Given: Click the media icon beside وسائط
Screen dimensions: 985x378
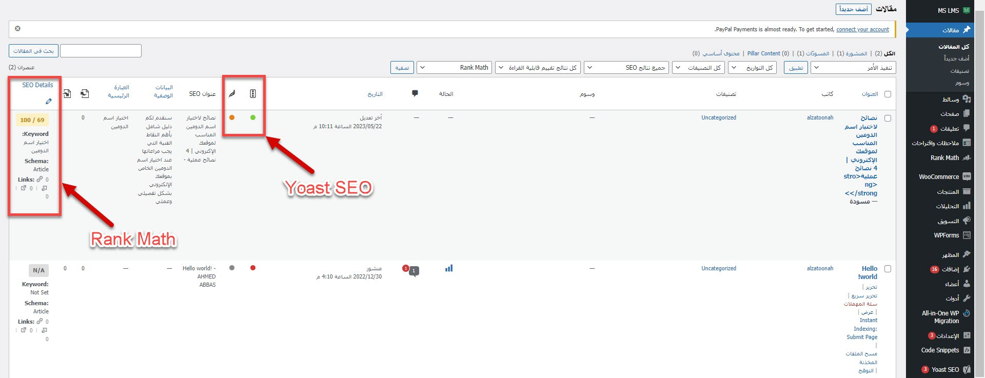Looking at the screenshot, I should click(x=967, y=99).
